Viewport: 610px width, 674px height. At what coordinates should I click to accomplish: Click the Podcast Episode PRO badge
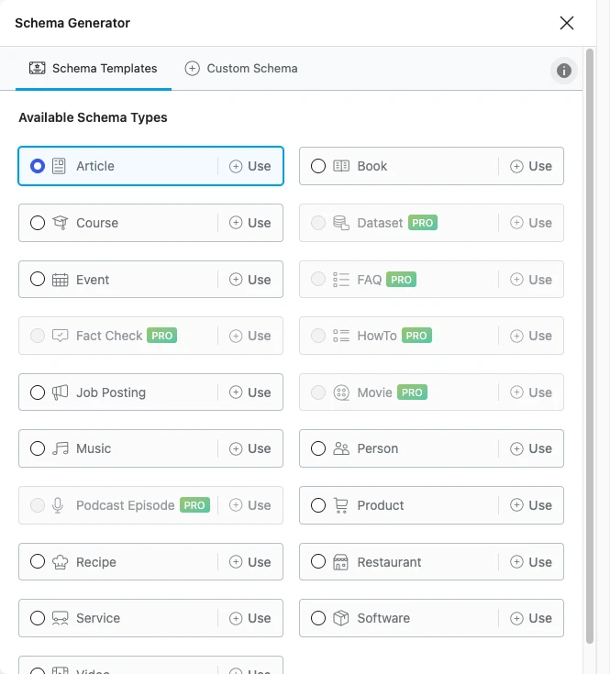coord(194,505)
